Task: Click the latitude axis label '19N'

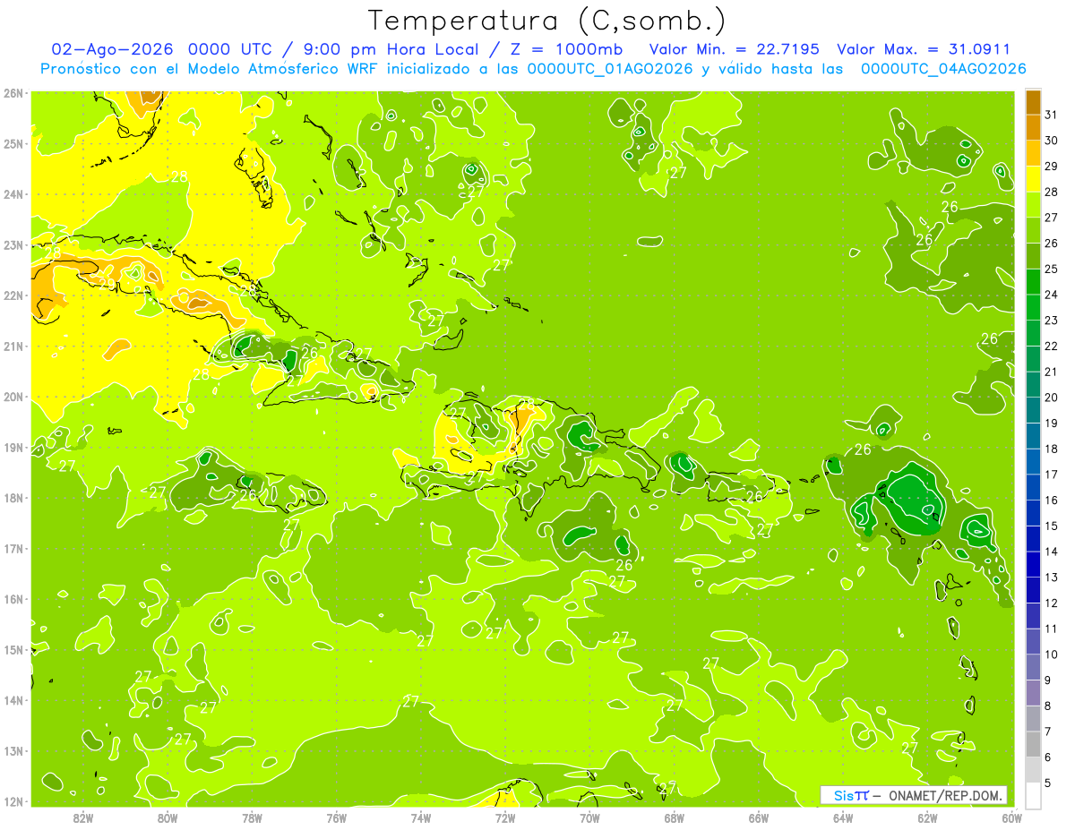Action: (x=13, y=447)
